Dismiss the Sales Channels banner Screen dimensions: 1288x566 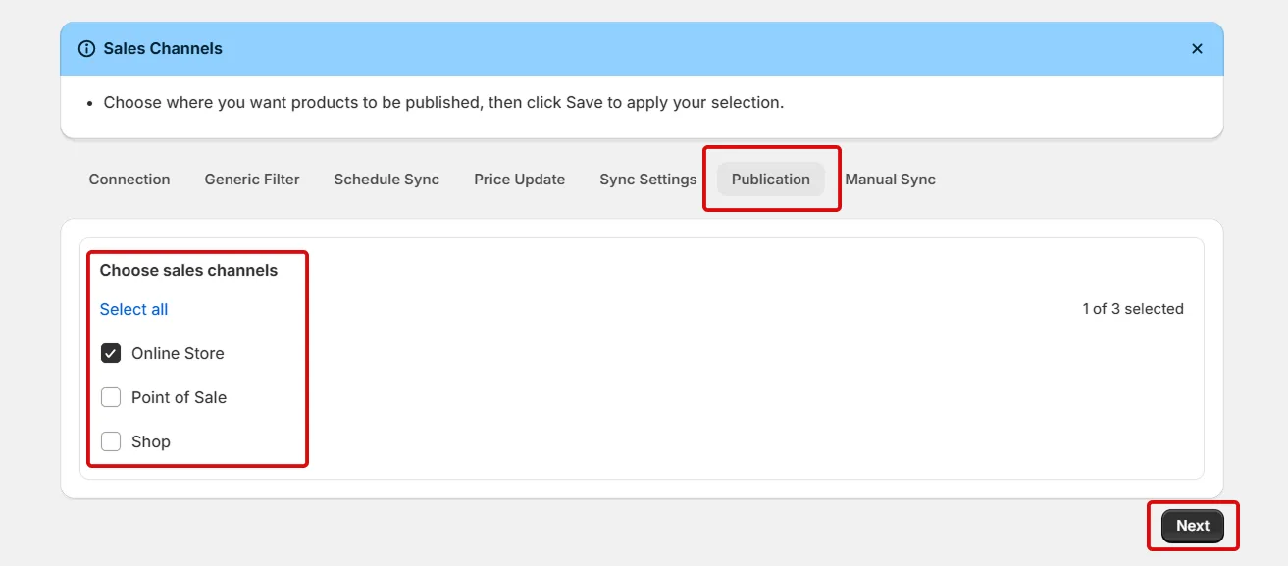click(1197, 49)
